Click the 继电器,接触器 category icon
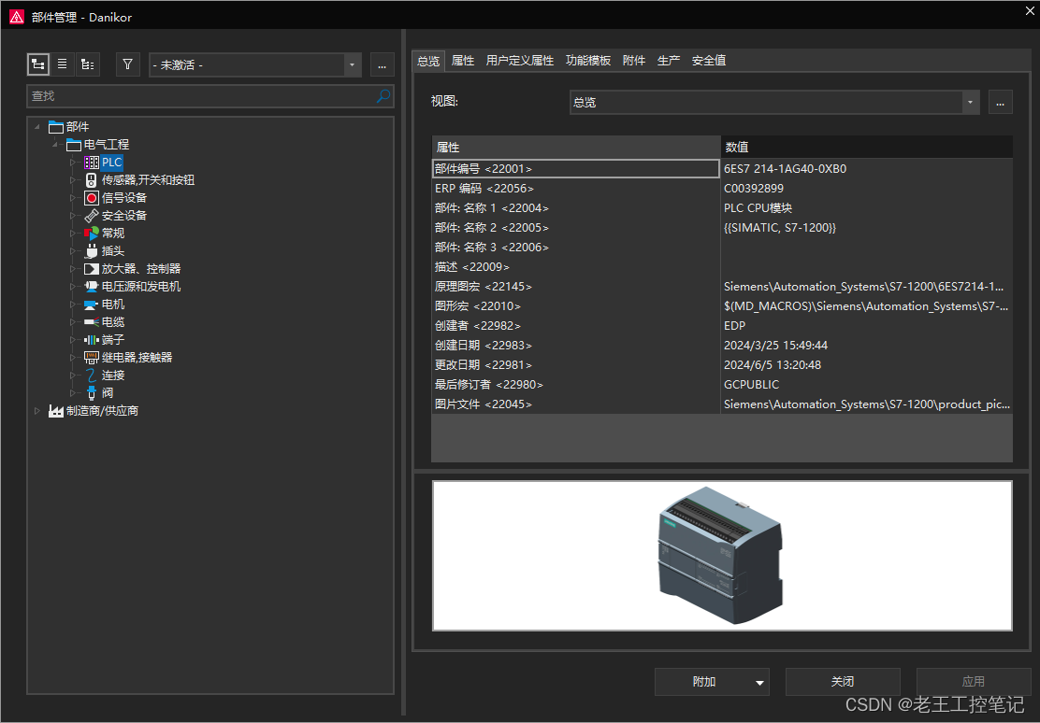This screenshot has height=723, width=1040. coord(92,358)
